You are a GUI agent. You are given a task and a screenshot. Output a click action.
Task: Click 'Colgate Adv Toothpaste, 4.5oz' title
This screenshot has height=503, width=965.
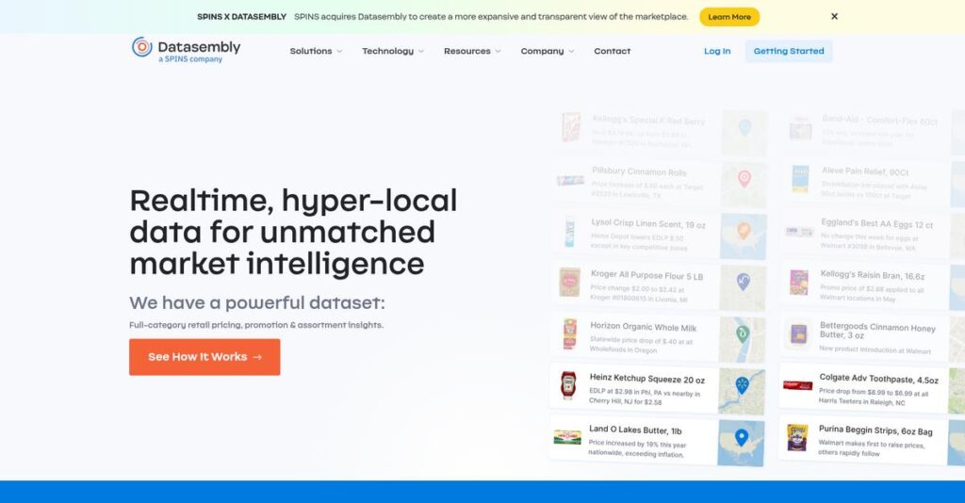pyautogui.click(x=878, y=379)
